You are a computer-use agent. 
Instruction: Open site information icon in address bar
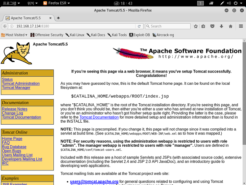[x=12, y=26]
